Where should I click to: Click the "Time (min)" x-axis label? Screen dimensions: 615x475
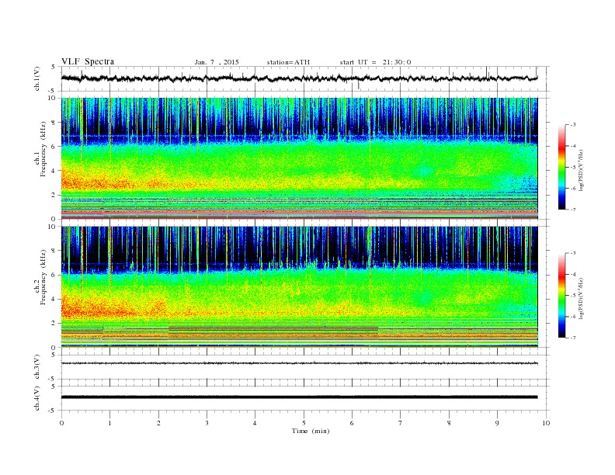pos(311,431)
